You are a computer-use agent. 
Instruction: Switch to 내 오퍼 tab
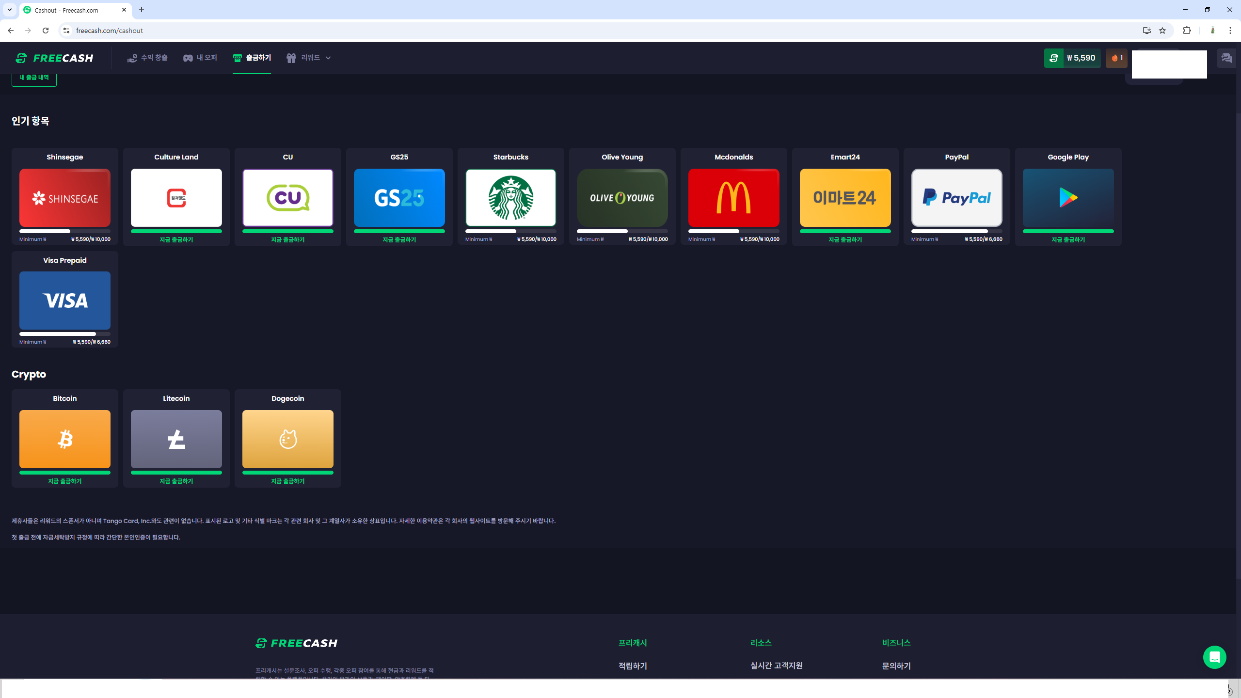click(x=200, y=58)
